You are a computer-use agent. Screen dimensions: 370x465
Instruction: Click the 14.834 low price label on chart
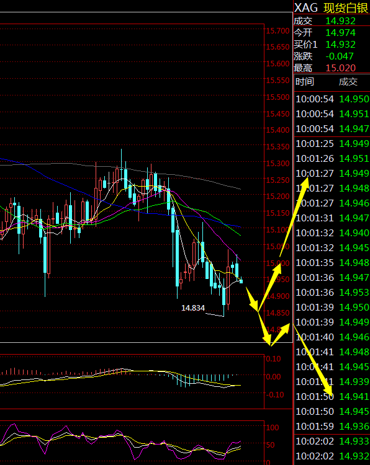(193, 308)
